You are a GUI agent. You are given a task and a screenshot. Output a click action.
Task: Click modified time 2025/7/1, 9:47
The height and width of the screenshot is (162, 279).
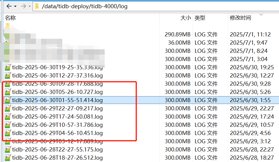click(x=249, y=43)
